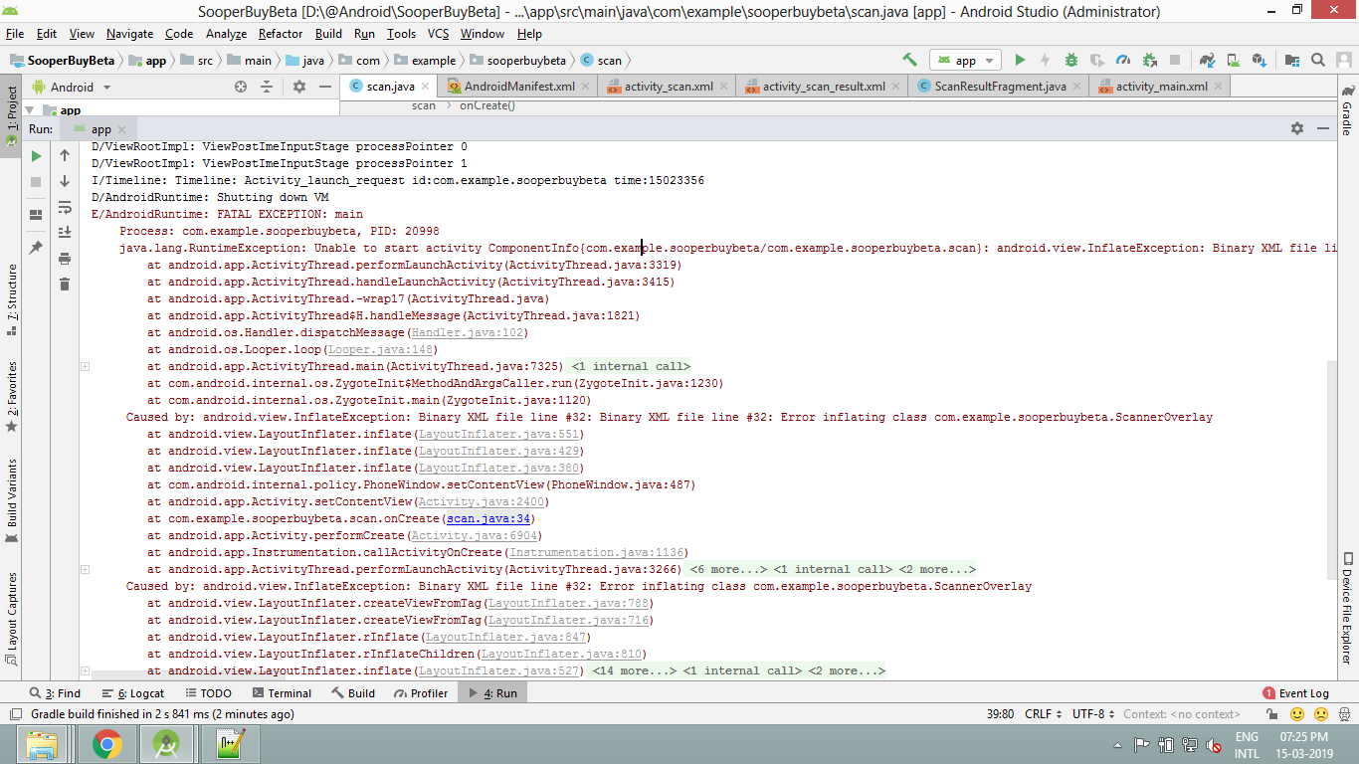Click the Make Project hammer icon

[x=909, y=60]
